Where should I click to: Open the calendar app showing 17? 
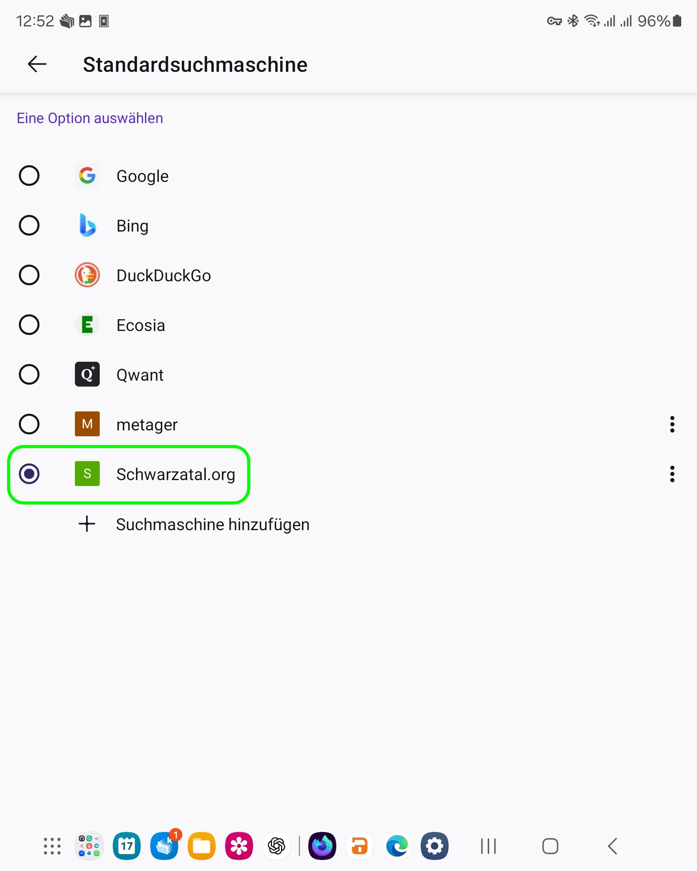(127, 846)
